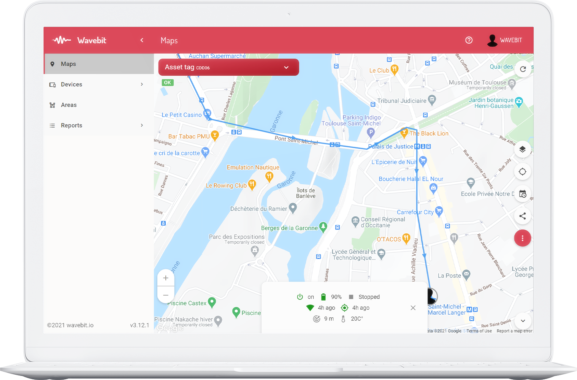Screen dimensions: 577x380
Task: Click the Areas polygon icon in sidebar
Action: coord(52,105)
